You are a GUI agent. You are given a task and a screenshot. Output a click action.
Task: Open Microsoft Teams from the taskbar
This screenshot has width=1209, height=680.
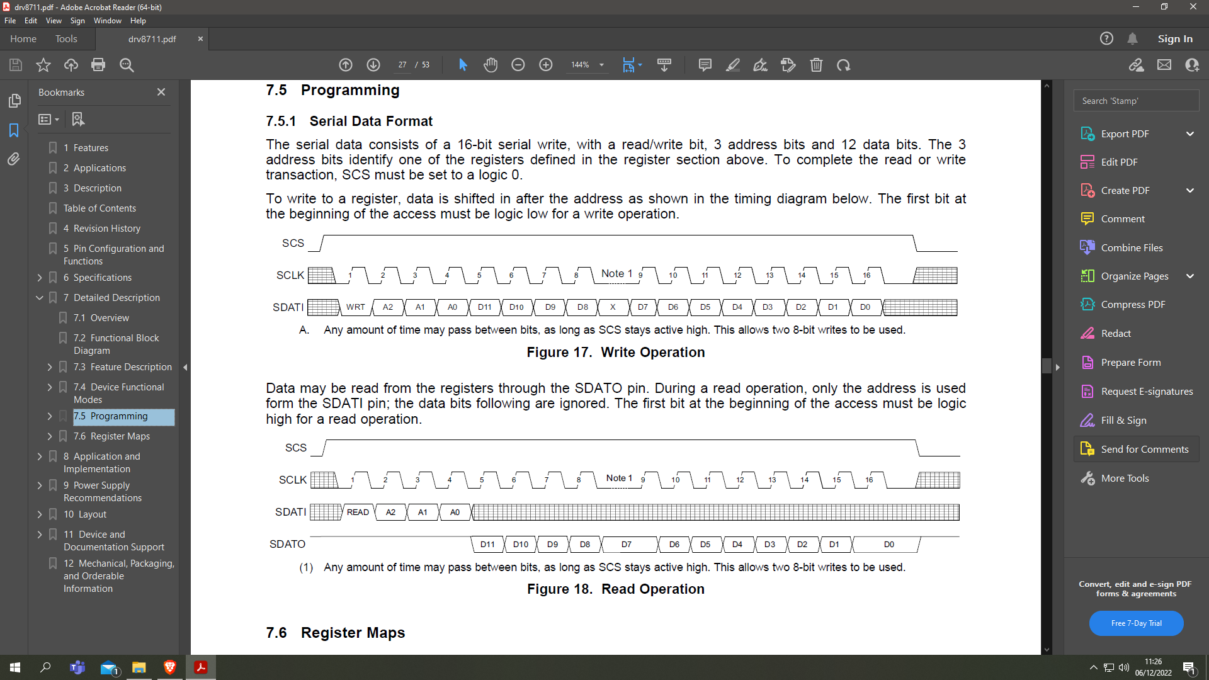(77, 667)
